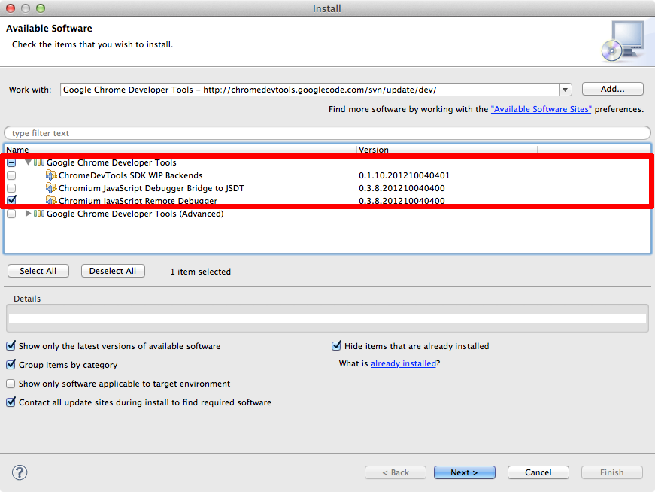Image resolution: width=655 pixels, height=492 pixels.
Task: Click the Version column header
Action: 447,150
